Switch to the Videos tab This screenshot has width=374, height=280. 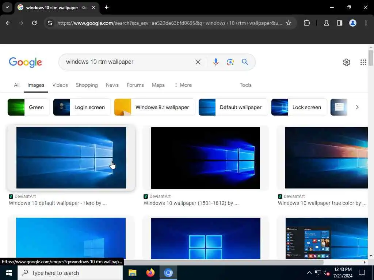pos(60,85)
